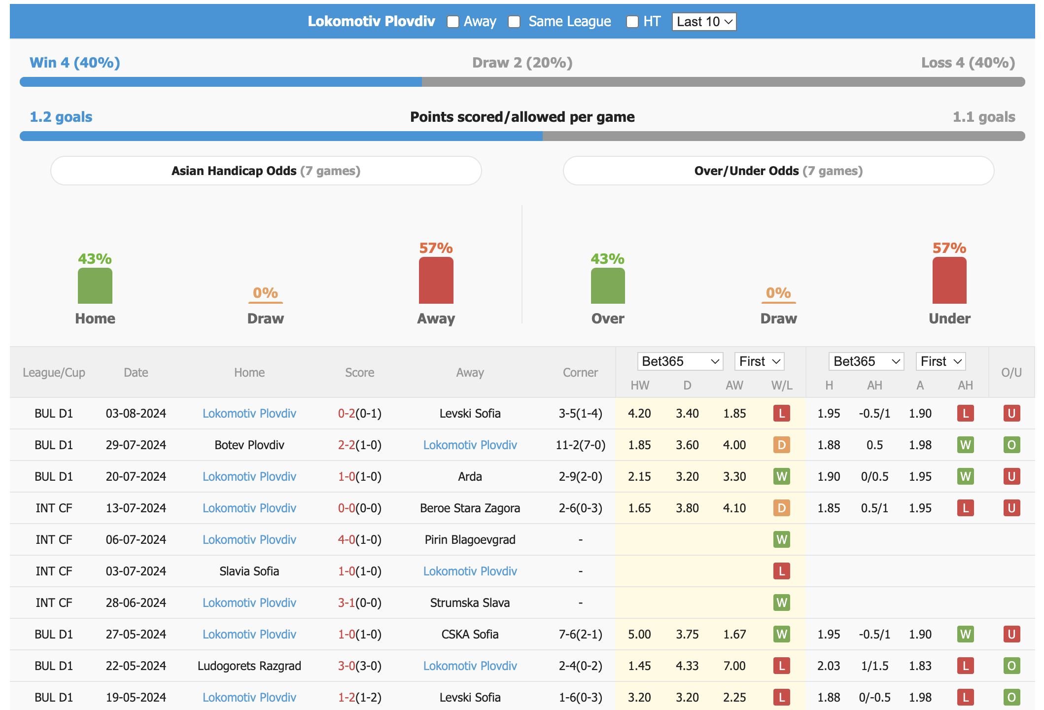This screenshot has width=1044, height=710.
Task: Click the Lokomotiv Plovdiv header title
Action: pos(371,21)
